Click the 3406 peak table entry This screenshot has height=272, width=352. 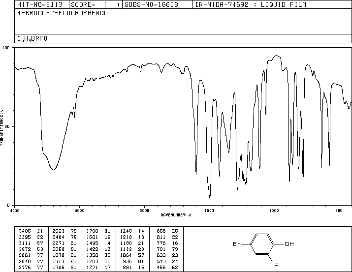point(25,231)
